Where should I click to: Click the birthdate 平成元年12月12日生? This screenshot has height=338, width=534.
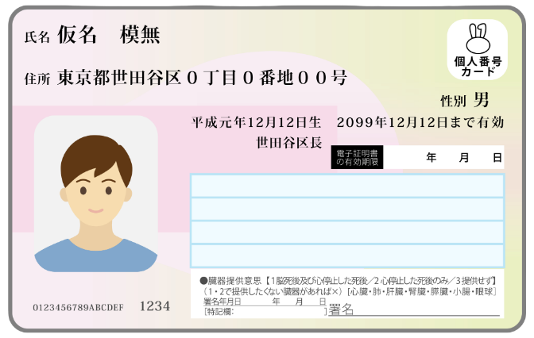tap(257, 123)
